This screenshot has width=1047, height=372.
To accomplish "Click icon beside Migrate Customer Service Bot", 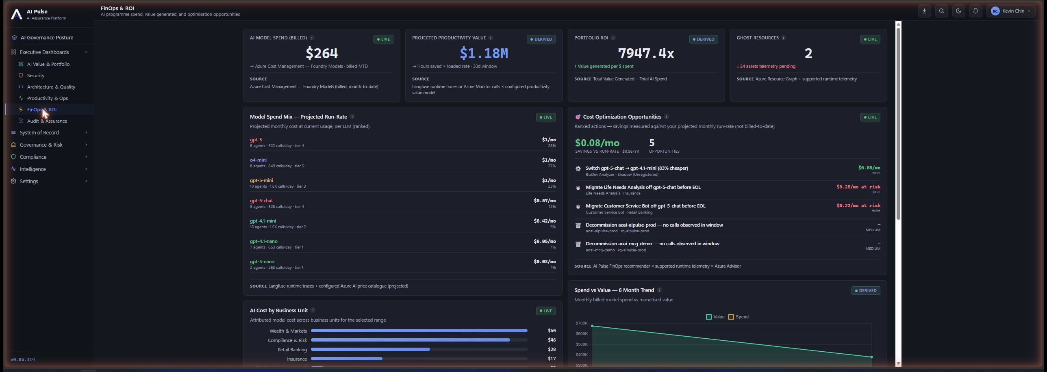I will click(578, 206).
